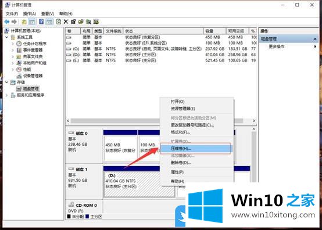This screenshot has height=230, width=322.
Task: Choose 属性(P) in the context menu
Action: 196,172
